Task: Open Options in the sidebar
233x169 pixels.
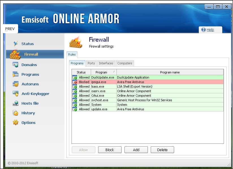Action: click(29, 123)
